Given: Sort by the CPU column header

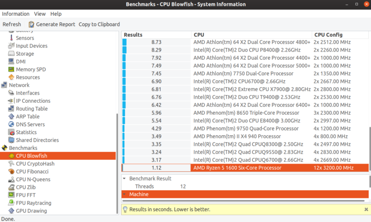Looking at the screenshot, I should pos(252,35).
